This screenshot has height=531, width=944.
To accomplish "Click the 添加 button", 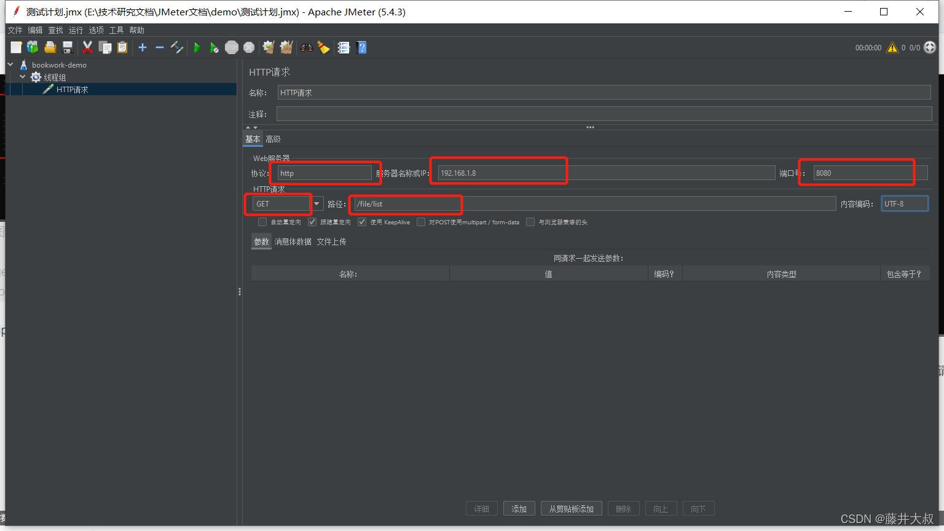I will [519, 509].
